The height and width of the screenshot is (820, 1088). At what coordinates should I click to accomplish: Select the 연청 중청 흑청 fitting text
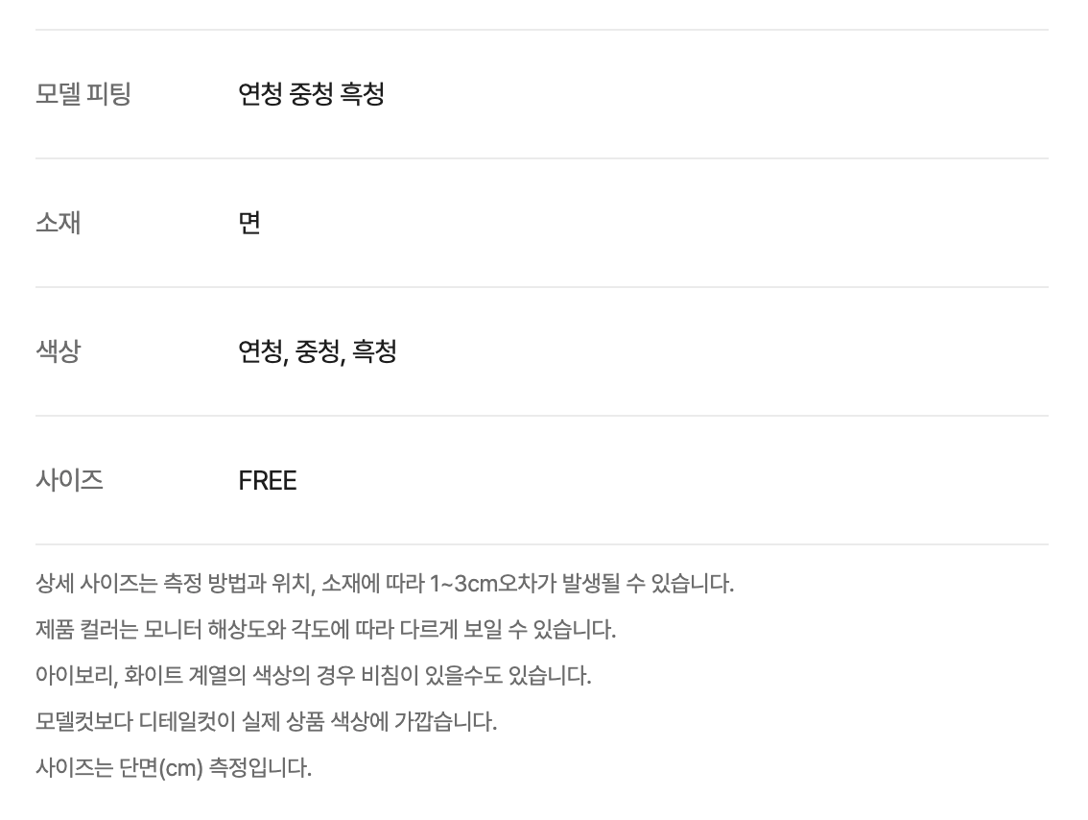point(311,94)
